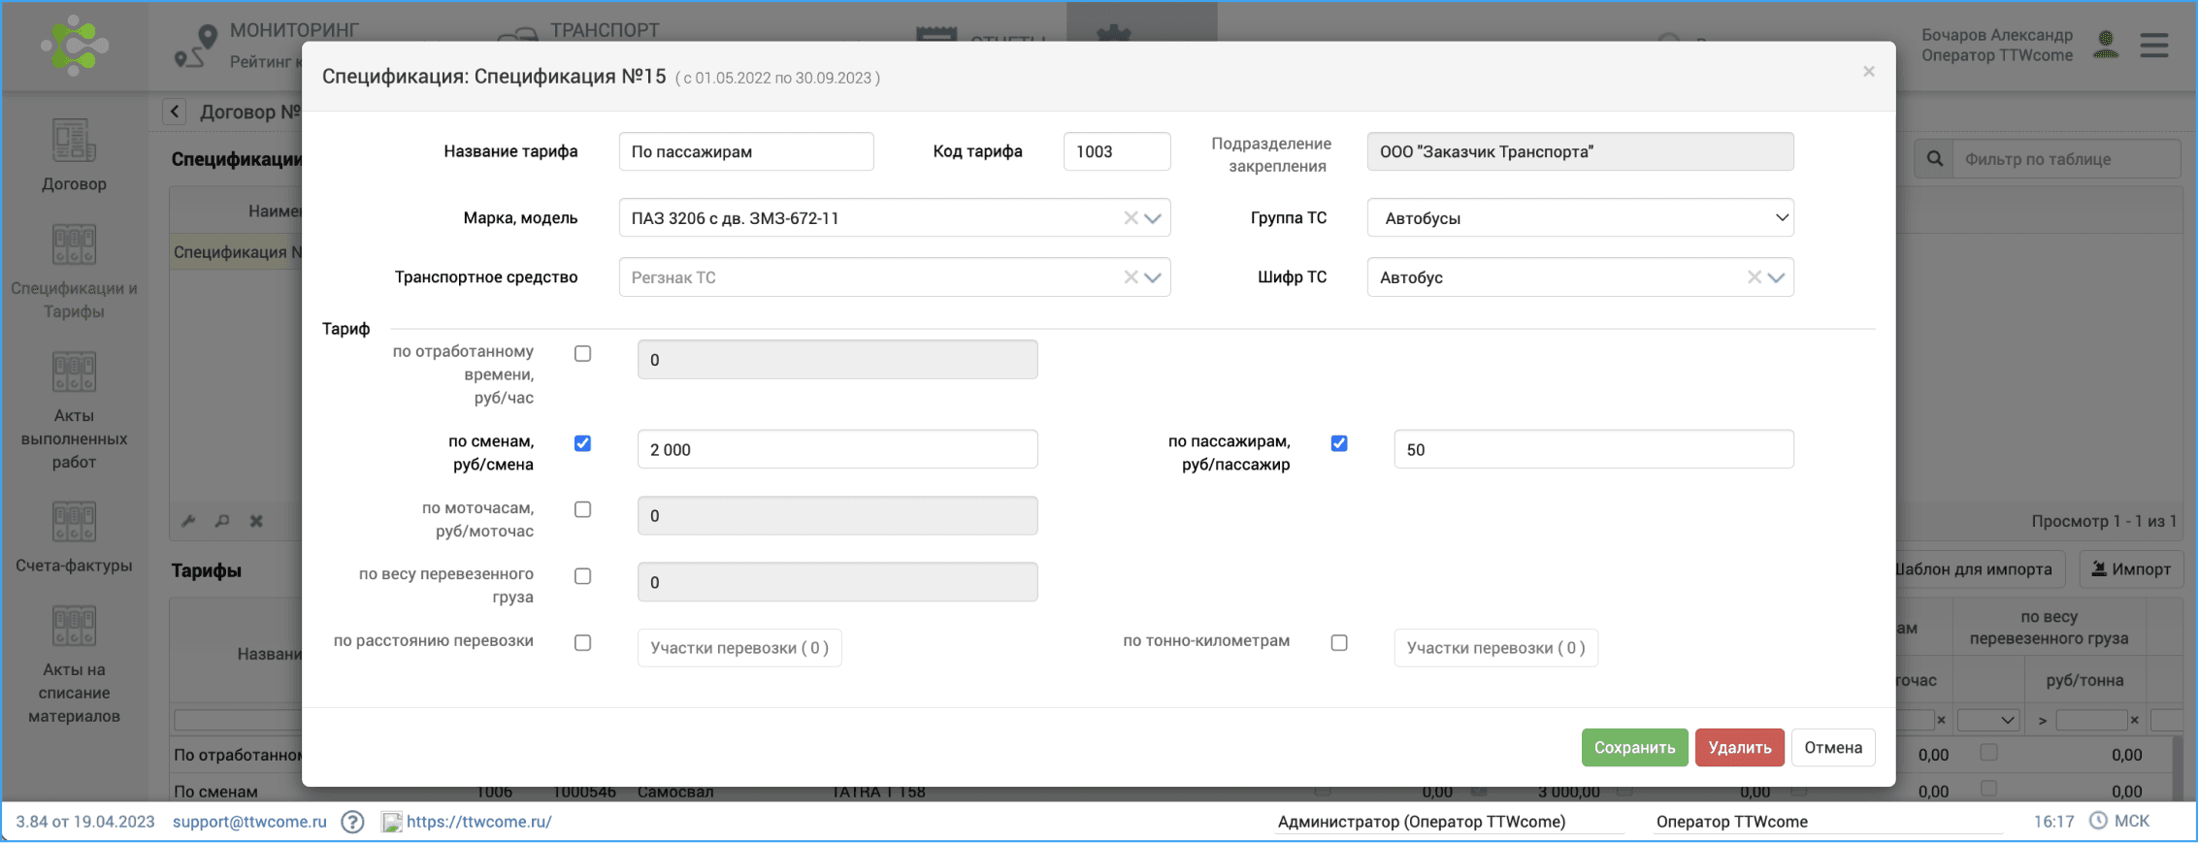Open the support@ttwcome.ru email link
Viewport: 2198px width, 843px height.
pos(249,822)
